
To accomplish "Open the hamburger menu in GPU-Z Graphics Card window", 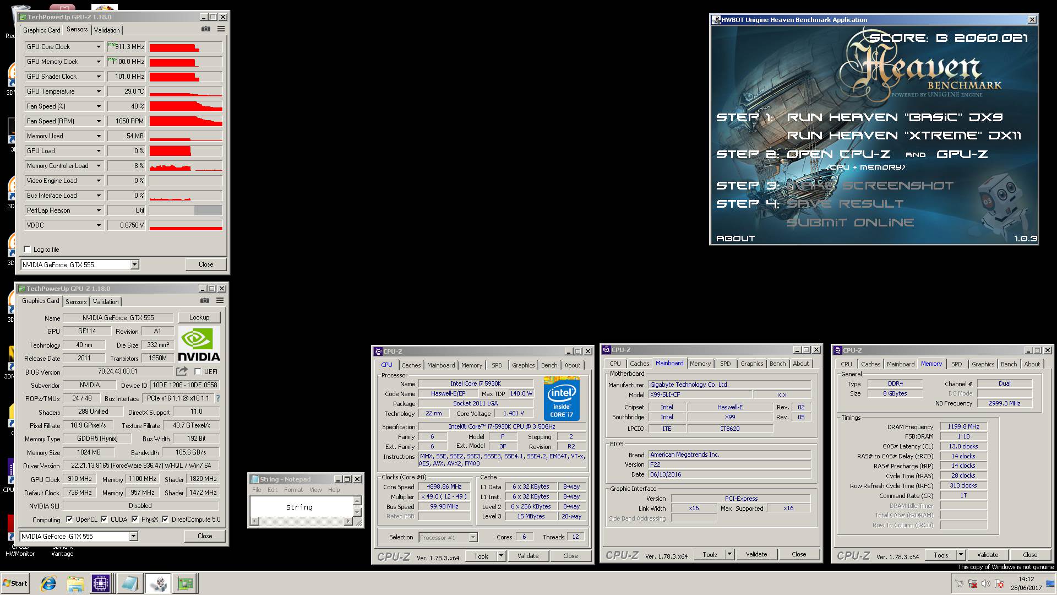I will (220, 301).
